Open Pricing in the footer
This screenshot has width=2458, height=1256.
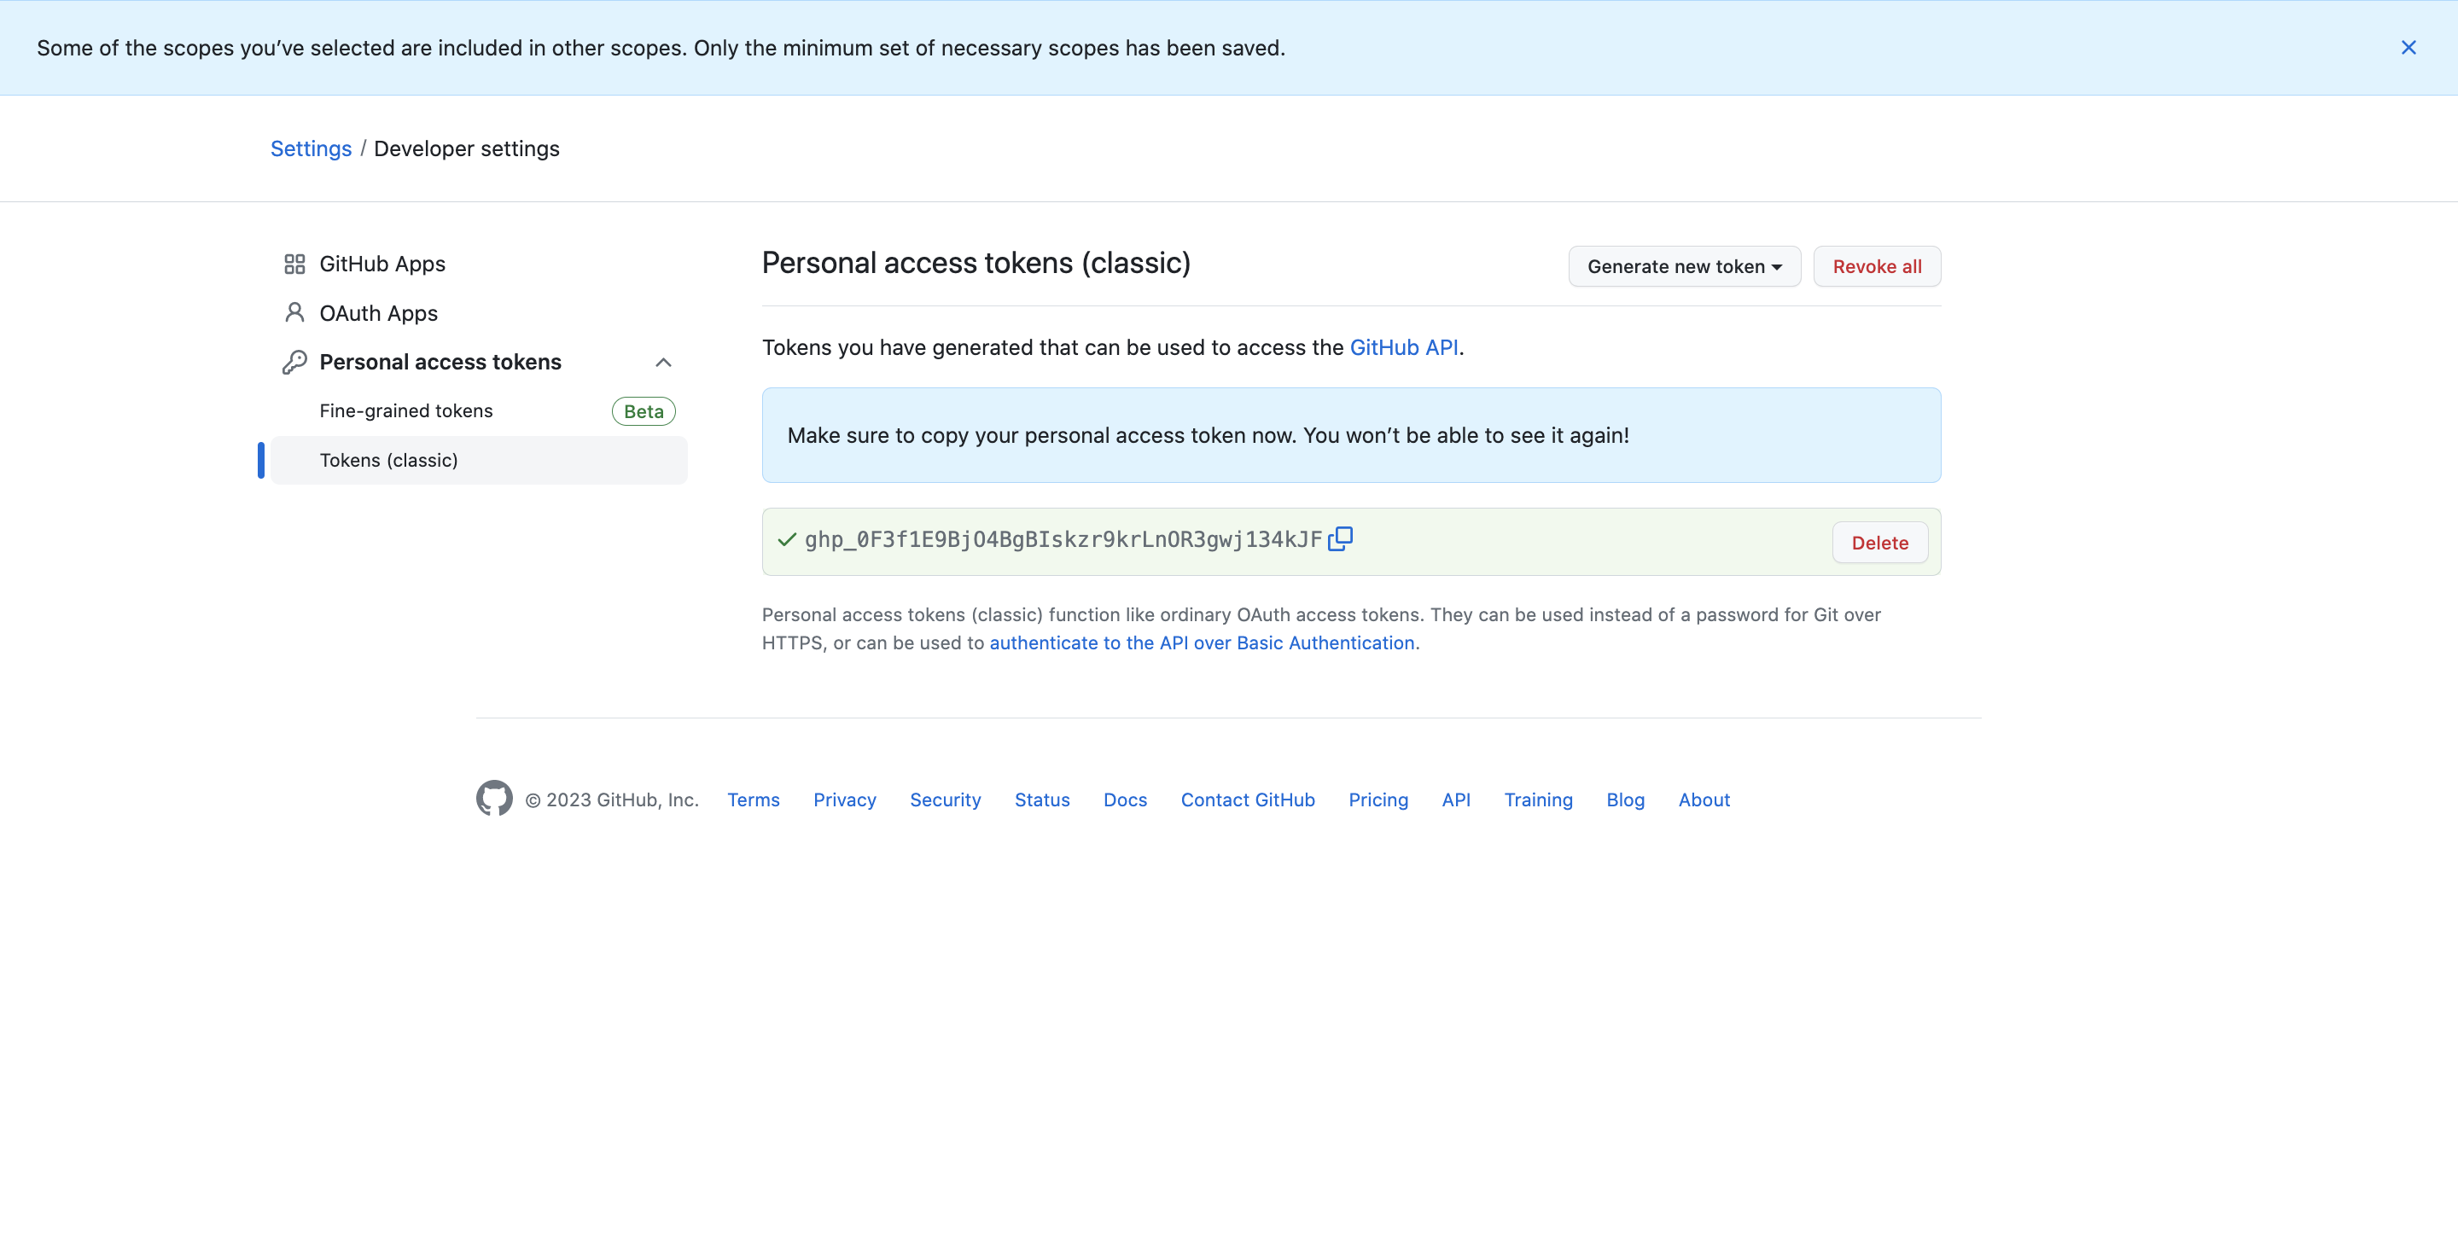point(1378,800)
